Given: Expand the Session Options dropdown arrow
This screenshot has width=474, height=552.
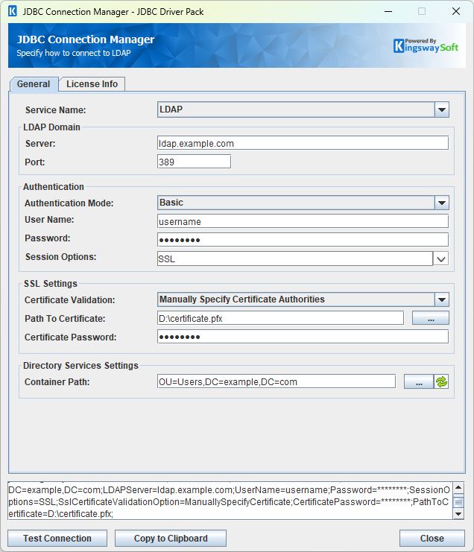Looking at the screenshot, I should coord(441,258).
